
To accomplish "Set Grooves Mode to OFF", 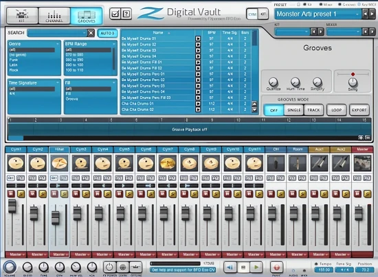I will (274, 111).
